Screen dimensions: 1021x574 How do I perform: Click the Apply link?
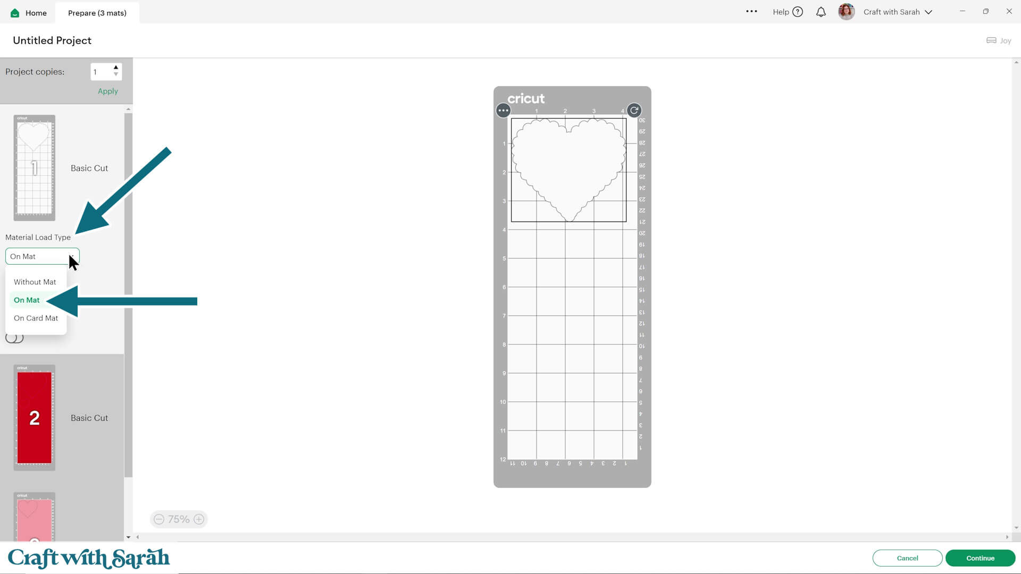pyautogui.click(x=108, y=91)
